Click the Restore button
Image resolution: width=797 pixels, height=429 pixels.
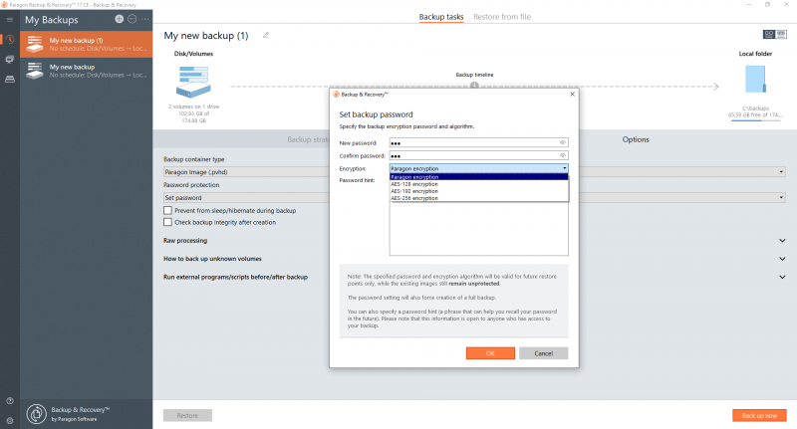coord(187,415)
